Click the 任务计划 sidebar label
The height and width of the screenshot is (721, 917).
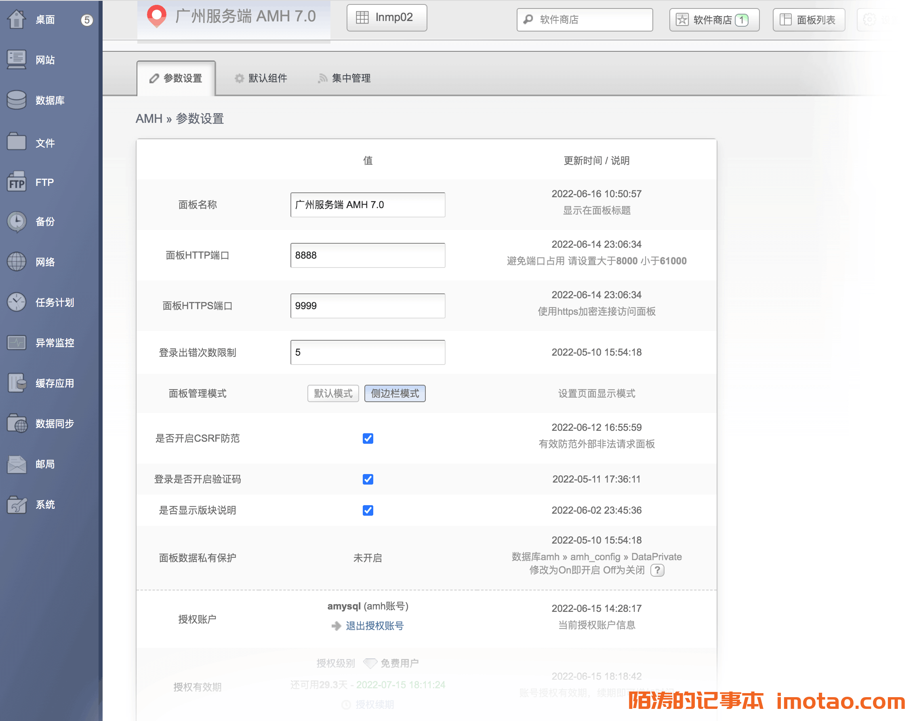(x=55, y=302)
